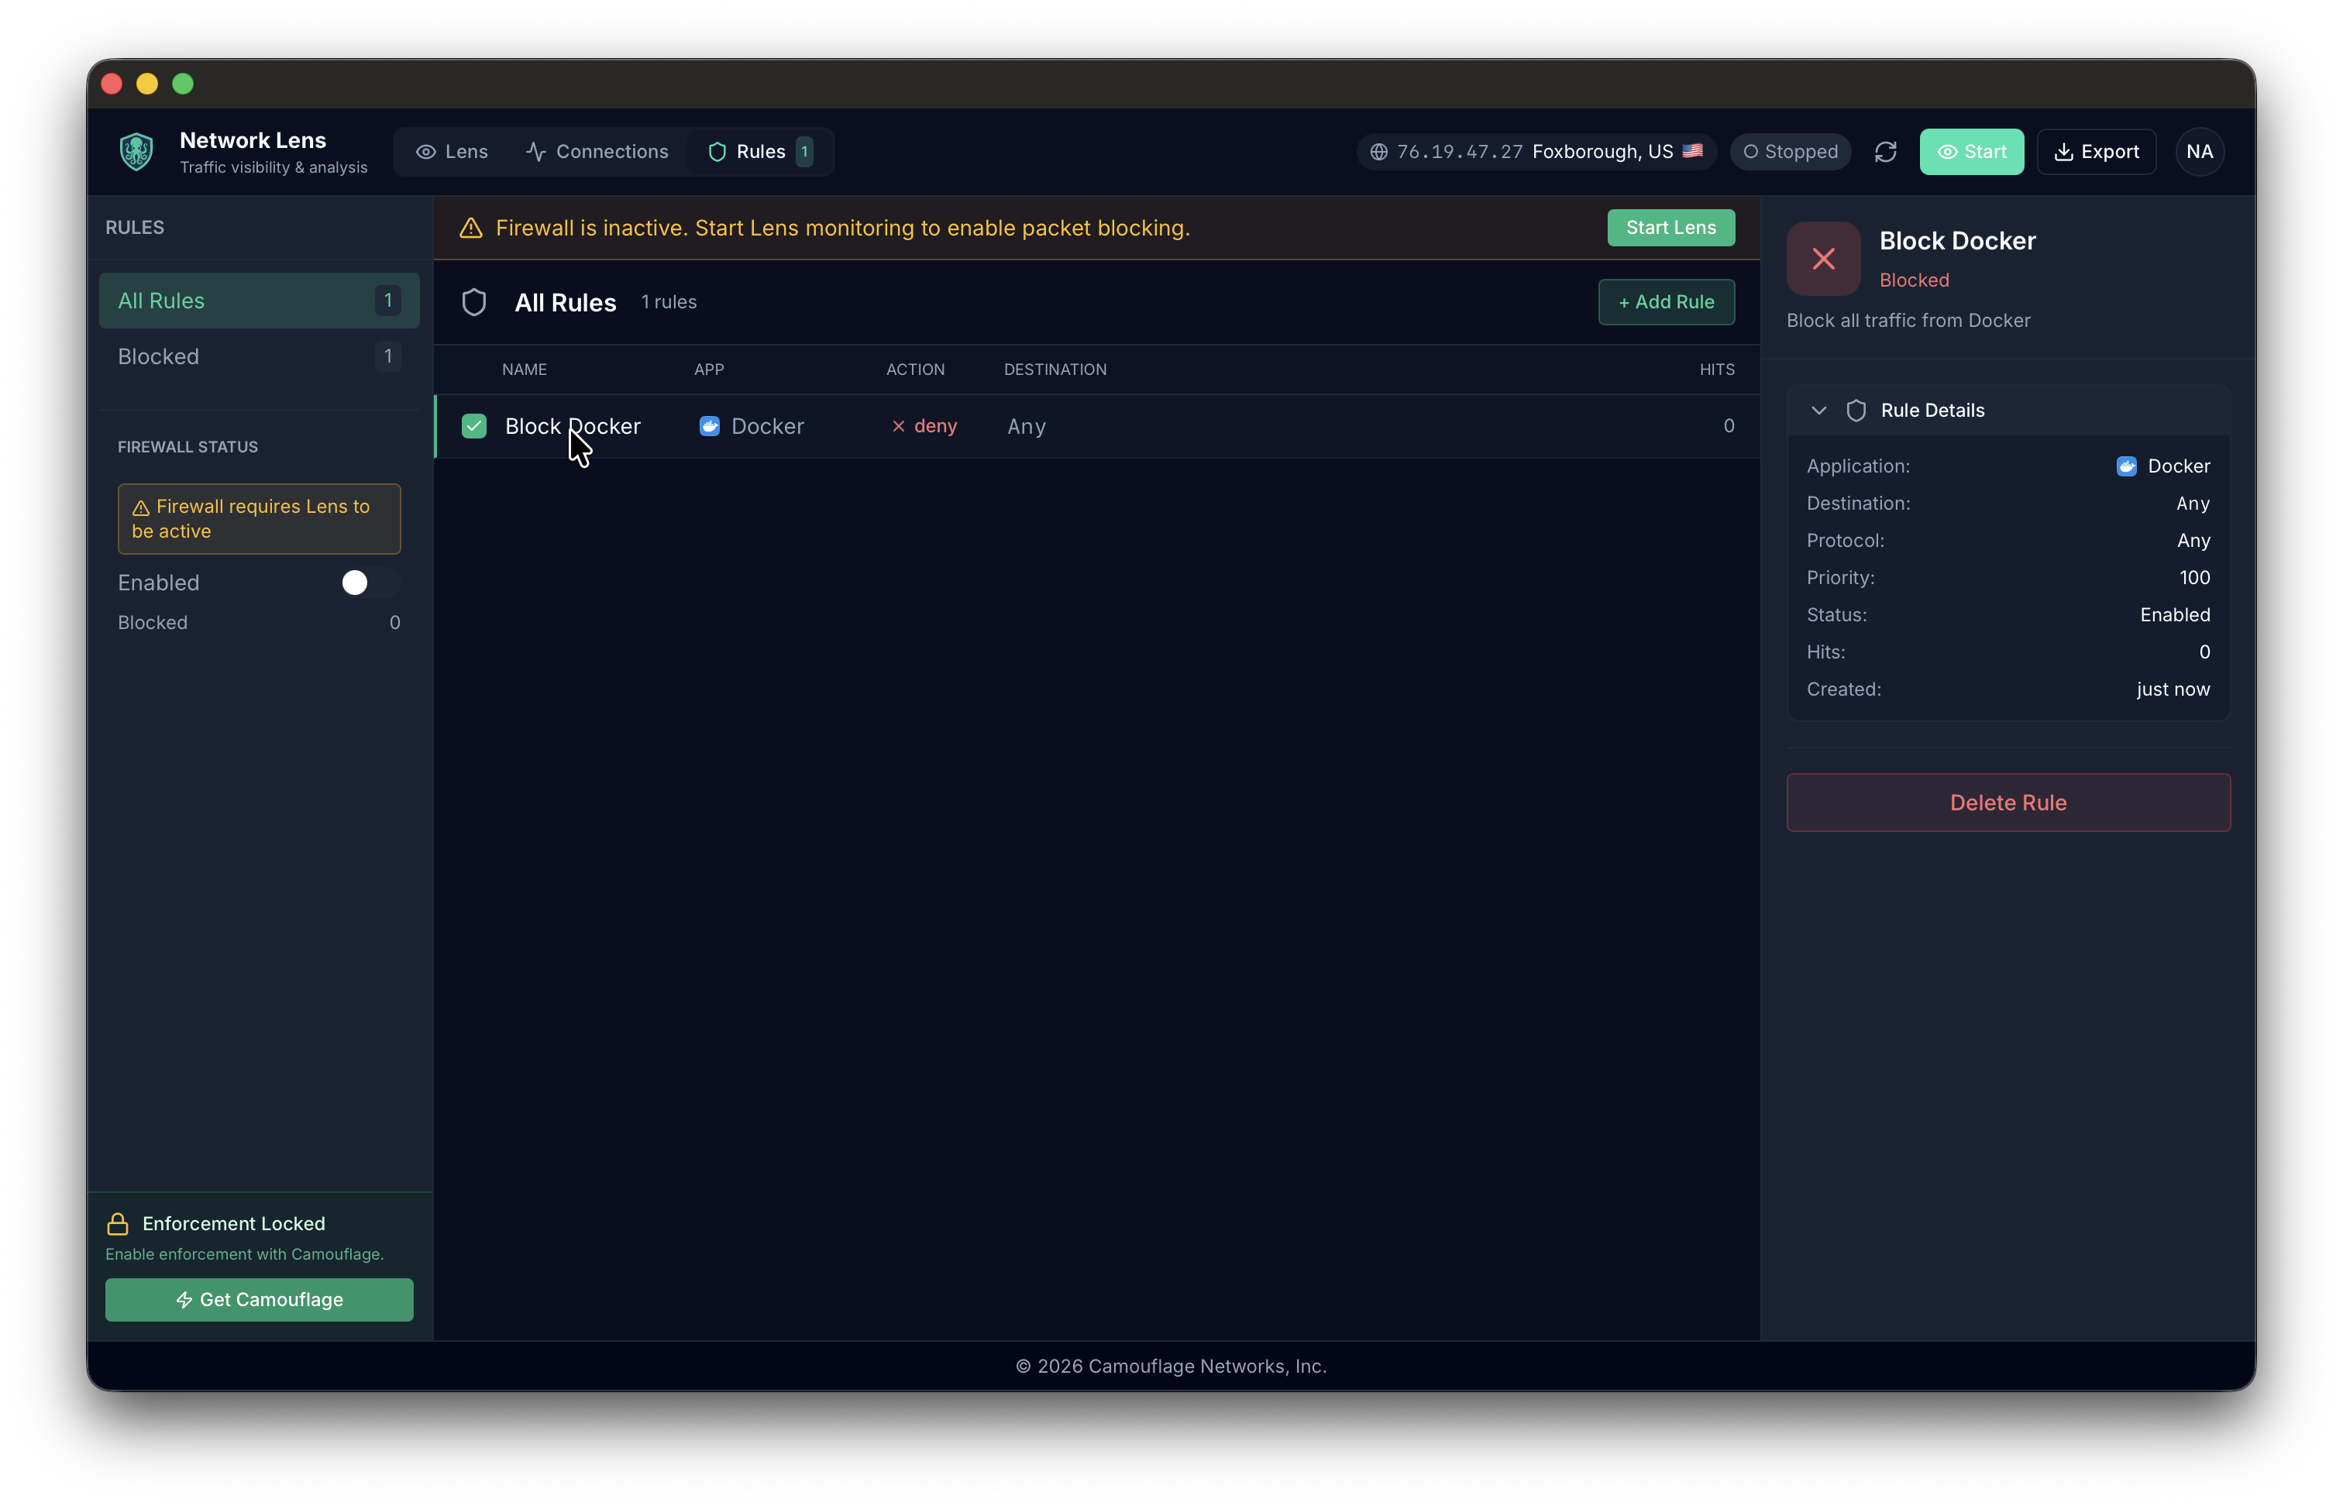
Task: Click the Priority value 100
Action: pos(2194,578)
